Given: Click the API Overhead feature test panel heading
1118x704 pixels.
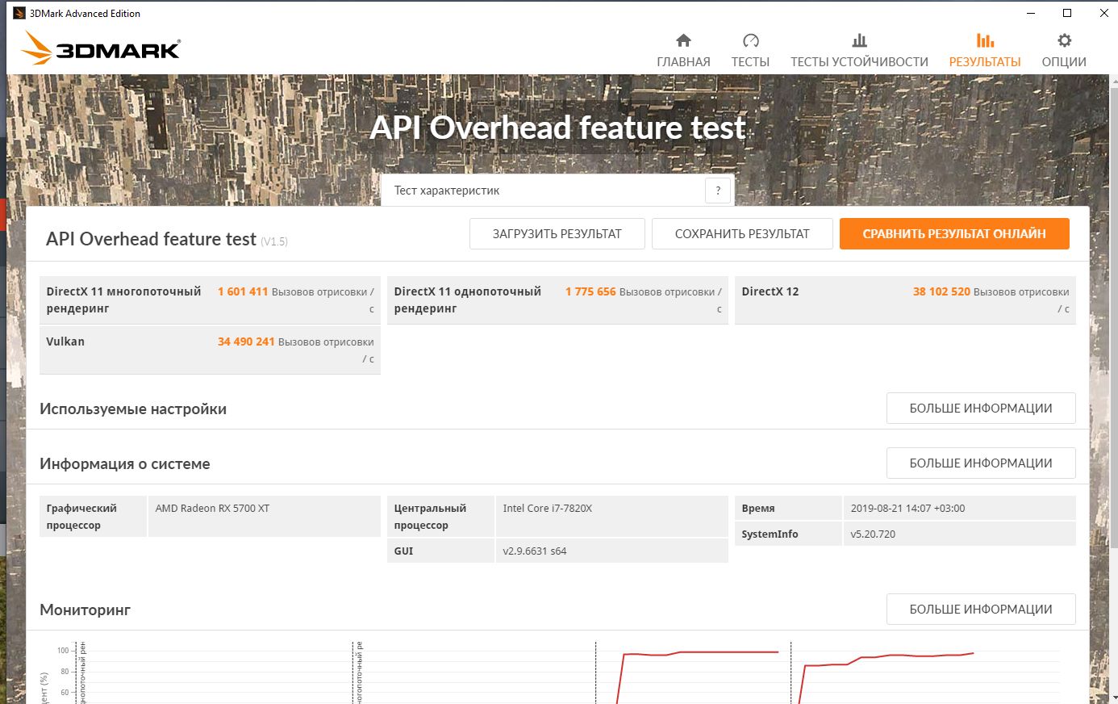Looking at the screenshot, I should point(151,239).
